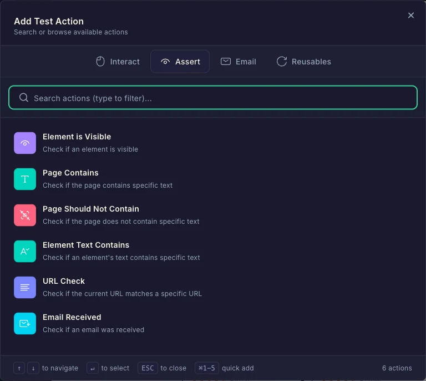This screenshot has width=426, height=381.
Task: Click the magnifier icon in search field
Action: click(24, 98)
